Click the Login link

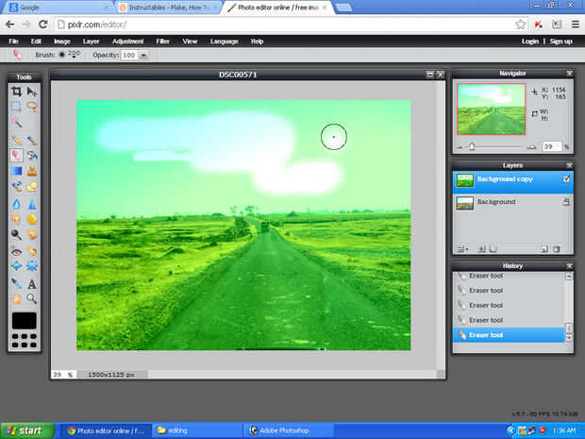pos(530,42)
